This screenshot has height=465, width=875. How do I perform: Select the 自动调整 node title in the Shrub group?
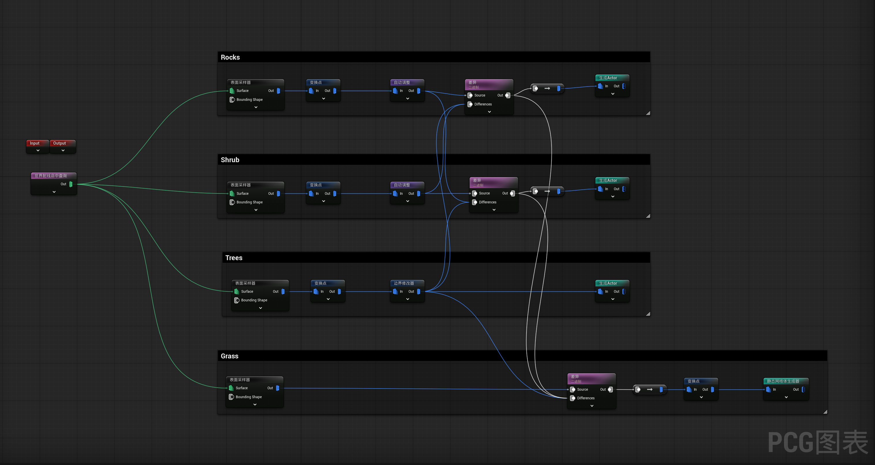402,185
